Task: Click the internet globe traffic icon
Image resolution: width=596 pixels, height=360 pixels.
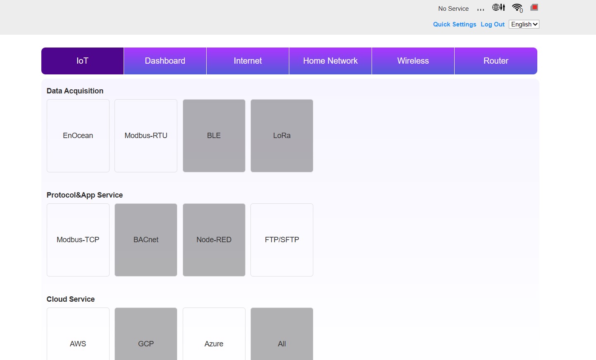Action: click(498, 7)
